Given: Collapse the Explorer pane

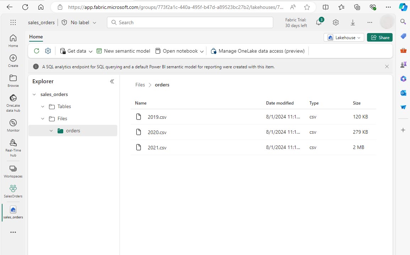Looking at the screenshot, I should click(112, 81).
